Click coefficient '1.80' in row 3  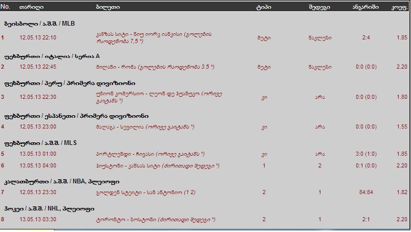[402, 97]
